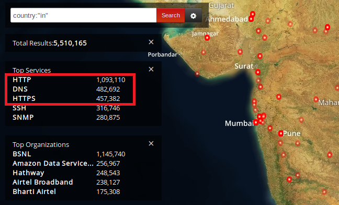Click the red Search button
The image size is (339, 205).
point(171,15)
